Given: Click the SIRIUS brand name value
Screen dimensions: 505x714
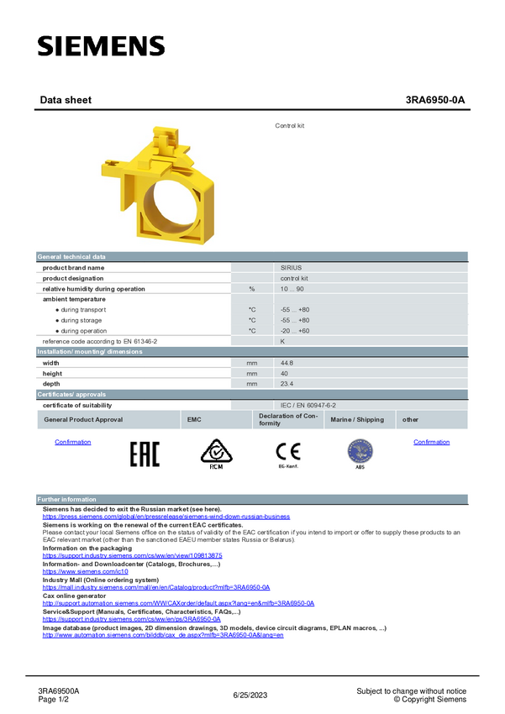Looking at the screenshot, I should point(291,268).
